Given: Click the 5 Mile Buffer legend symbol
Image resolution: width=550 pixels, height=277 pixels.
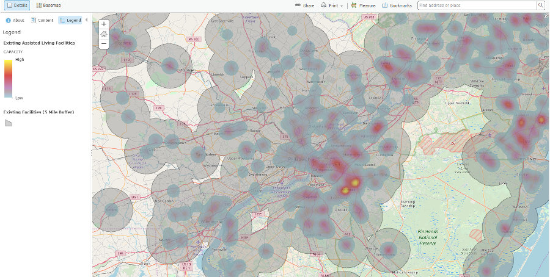Looking at the screenshot, I should pos(8,123).
